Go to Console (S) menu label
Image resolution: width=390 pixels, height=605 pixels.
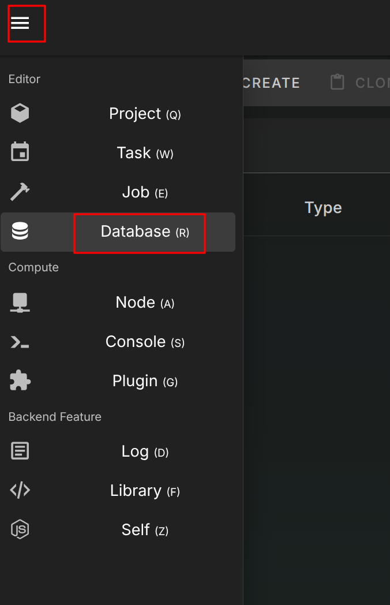click(x=145, y=342)
